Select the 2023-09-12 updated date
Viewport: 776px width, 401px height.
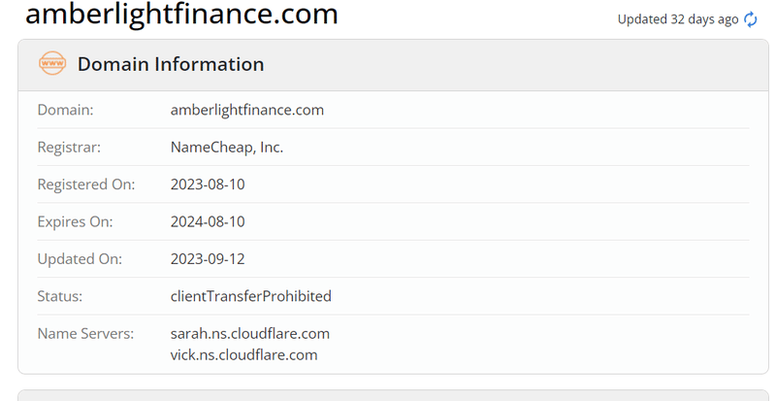[208, 258]
